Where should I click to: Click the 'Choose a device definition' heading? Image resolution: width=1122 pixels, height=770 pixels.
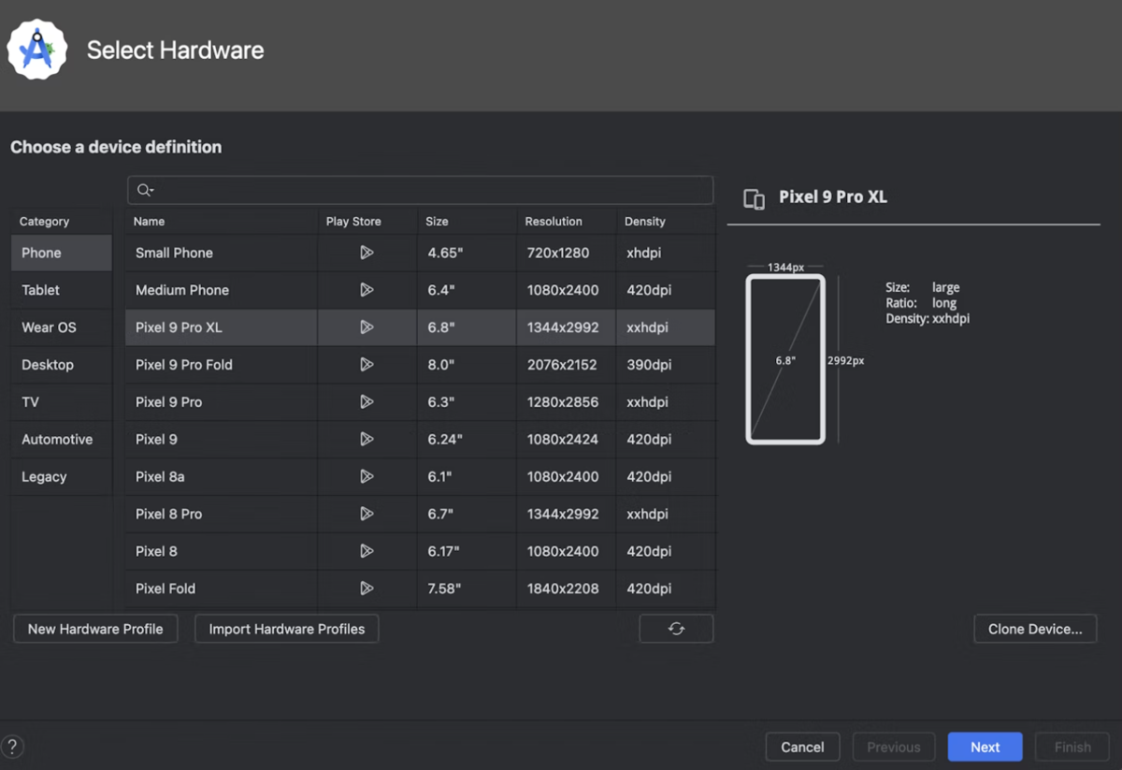tap(116, 147)
